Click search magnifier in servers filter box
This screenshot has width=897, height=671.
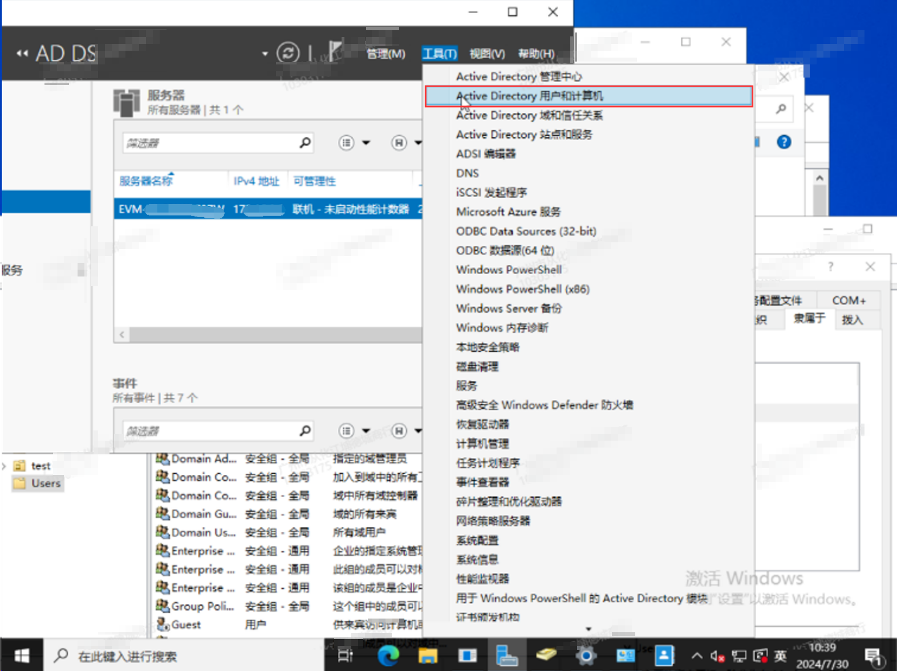click(305, 143)
